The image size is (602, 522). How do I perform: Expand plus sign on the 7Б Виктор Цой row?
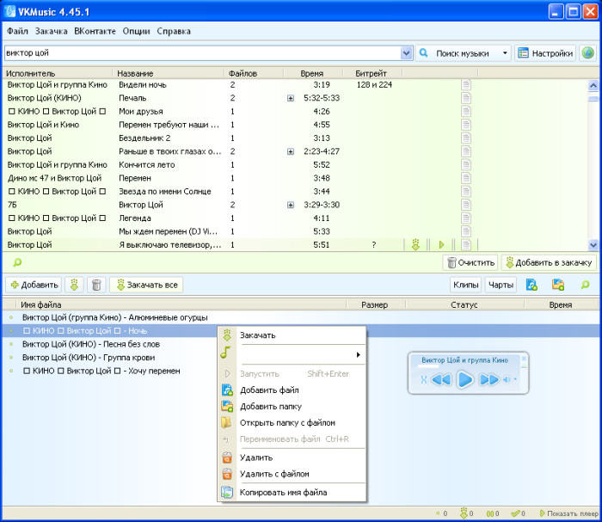click(x=291, y=205)
